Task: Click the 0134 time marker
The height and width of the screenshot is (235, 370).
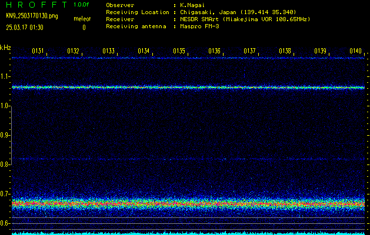Action: click(x=144, y=51)
